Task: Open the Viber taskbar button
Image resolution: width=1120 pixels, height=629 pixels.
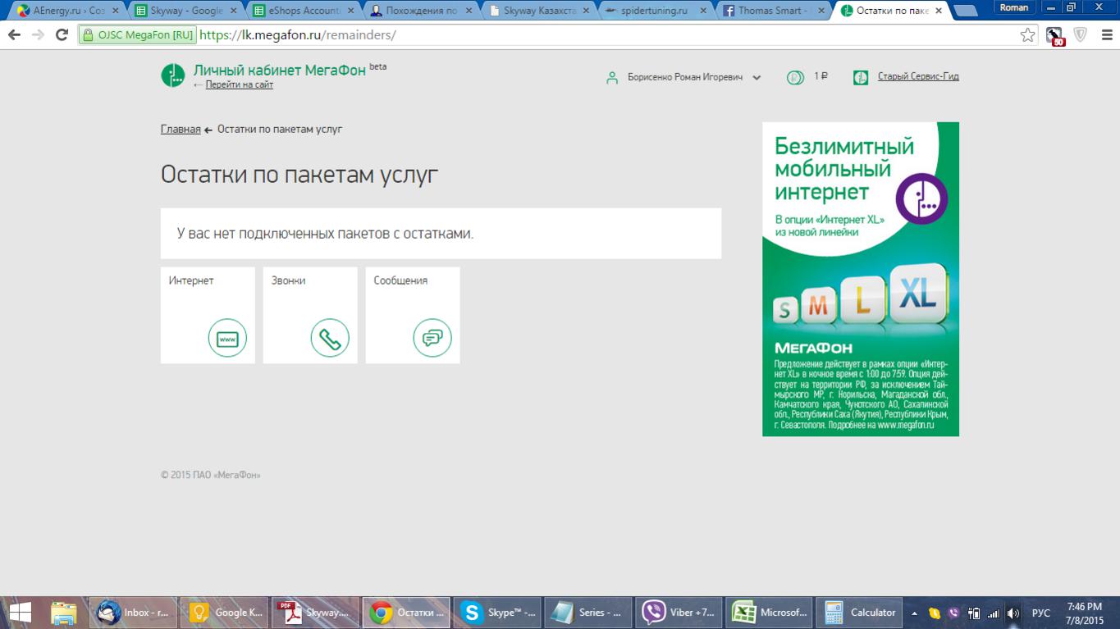Action: pyautogui.click(x=679, y=613)
